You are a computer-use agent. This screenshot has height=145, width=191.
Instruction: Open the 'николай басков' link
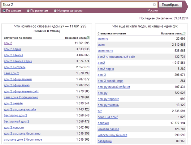(108, 129)
